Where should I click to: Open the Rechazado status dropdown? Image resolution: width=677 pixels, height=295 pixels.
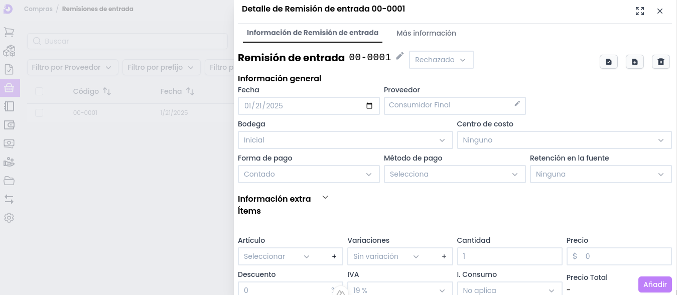tap(441, 60)
